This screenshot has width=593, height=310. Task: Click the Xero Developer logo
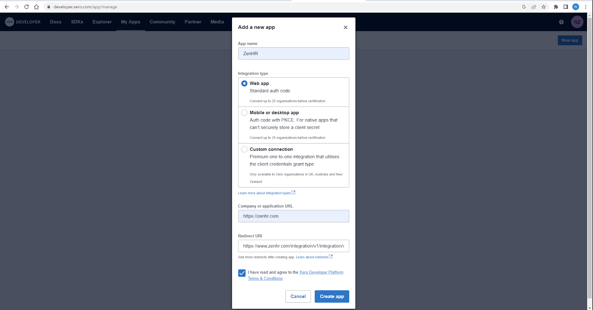coord(23,22)
